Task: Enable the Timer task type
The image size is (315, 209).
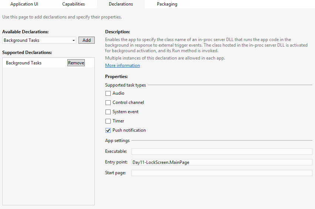Action: [108, 121]
